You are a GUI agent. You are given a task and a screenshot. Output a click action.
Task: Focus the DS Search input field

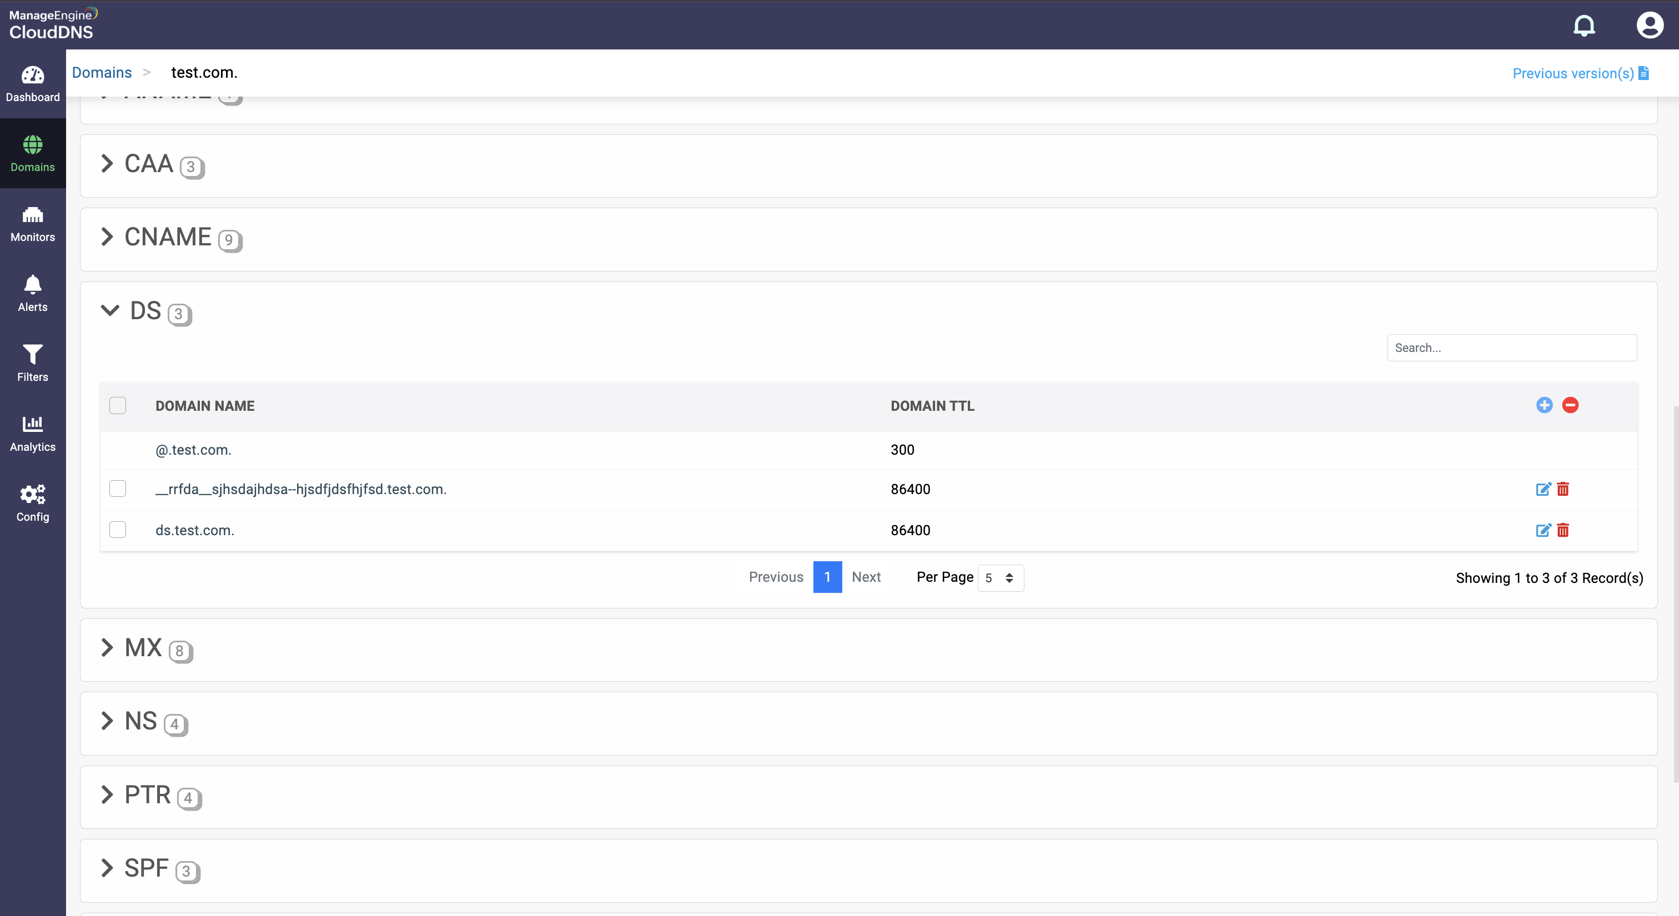pyautogui.click(x=1511, y=348)
